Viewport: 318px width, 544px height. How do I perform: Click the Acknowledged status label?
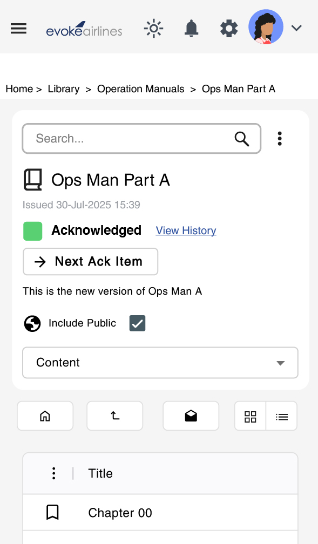[x=97, y=230]
